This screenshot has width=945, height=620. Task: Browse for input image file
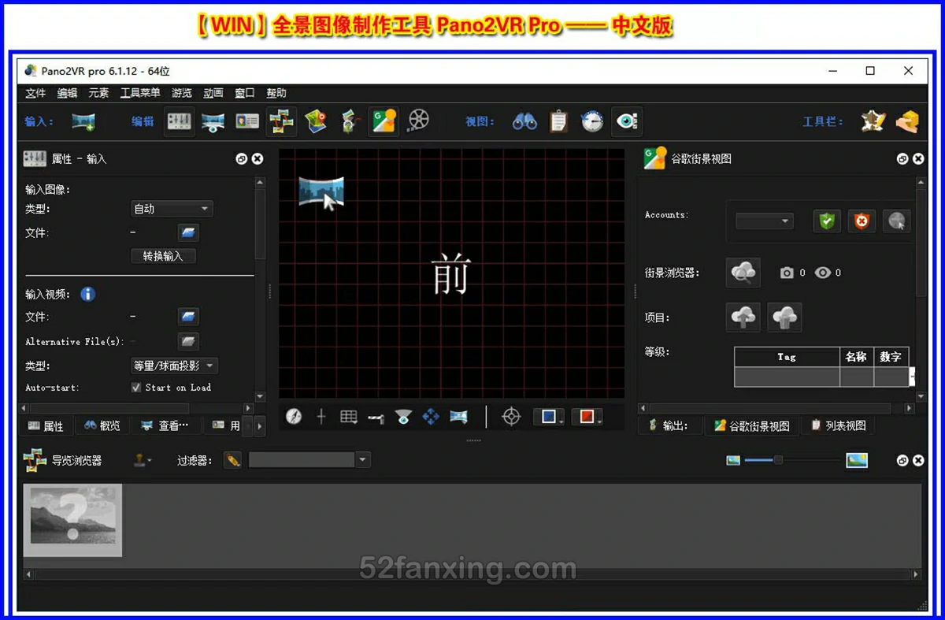188,232
